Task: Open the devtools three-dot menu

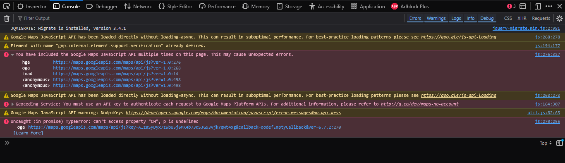Action: tap(549, 6)
